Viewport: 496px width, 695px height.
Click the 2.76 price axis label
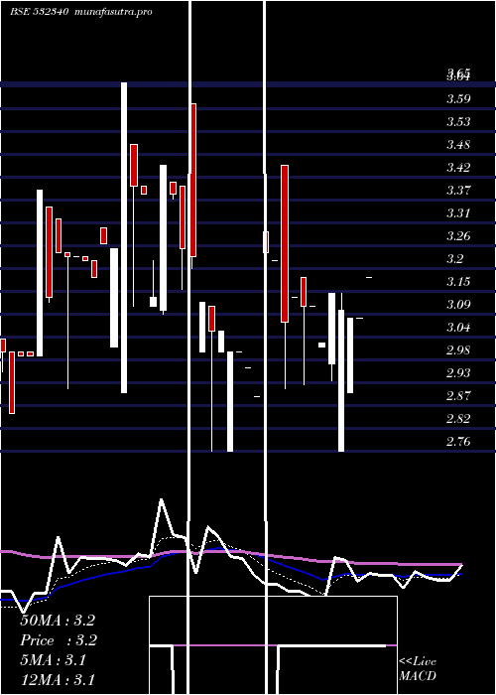click(458, 442)
